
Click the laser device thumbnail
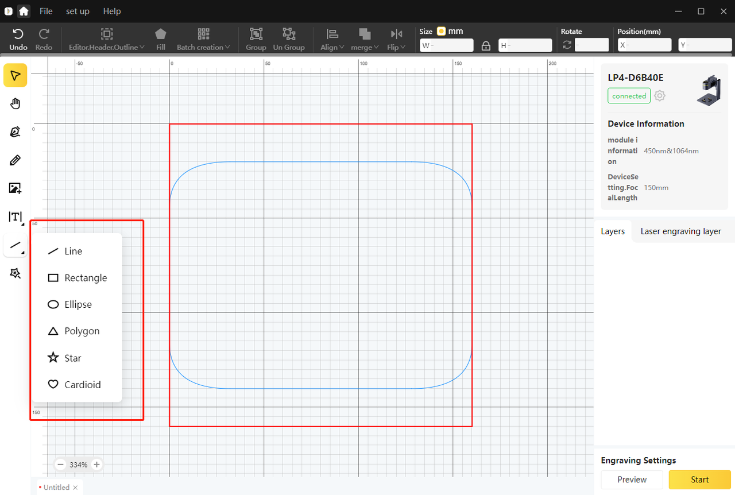tap(709, 91)
